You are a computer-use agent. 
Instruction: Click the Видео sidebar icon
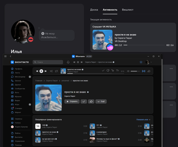pos(12,101)
